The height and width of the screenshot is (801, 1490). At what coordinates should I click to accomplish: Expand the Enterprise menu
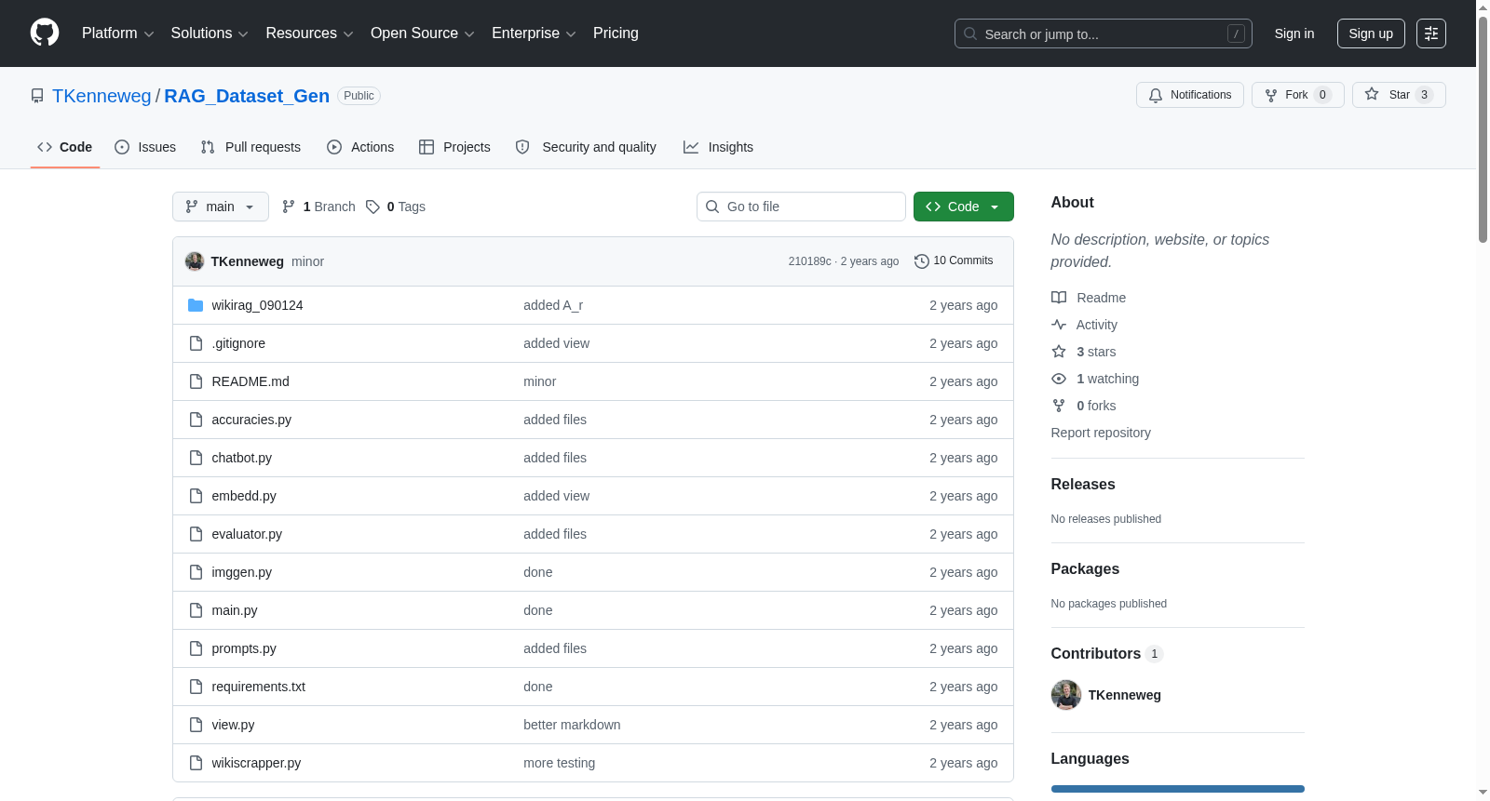534,33
